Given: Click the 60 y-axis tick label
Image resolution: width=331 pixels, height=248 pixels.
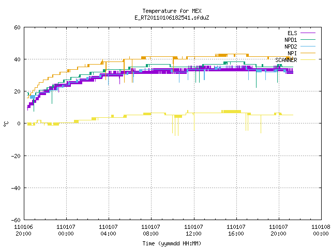Looking at the screenshot, I should (x=17, y=27).
